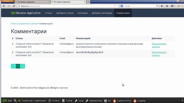This screenshot has height=103, width=184.
Task: Click Редактировать for comment number 2
Action: point(159,44)
